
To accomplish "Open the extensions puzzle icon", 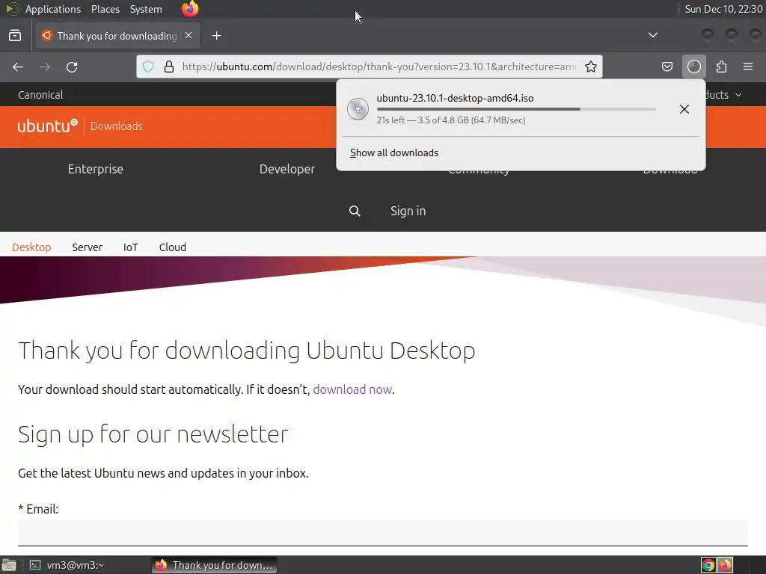I will (x=721, y=67).
